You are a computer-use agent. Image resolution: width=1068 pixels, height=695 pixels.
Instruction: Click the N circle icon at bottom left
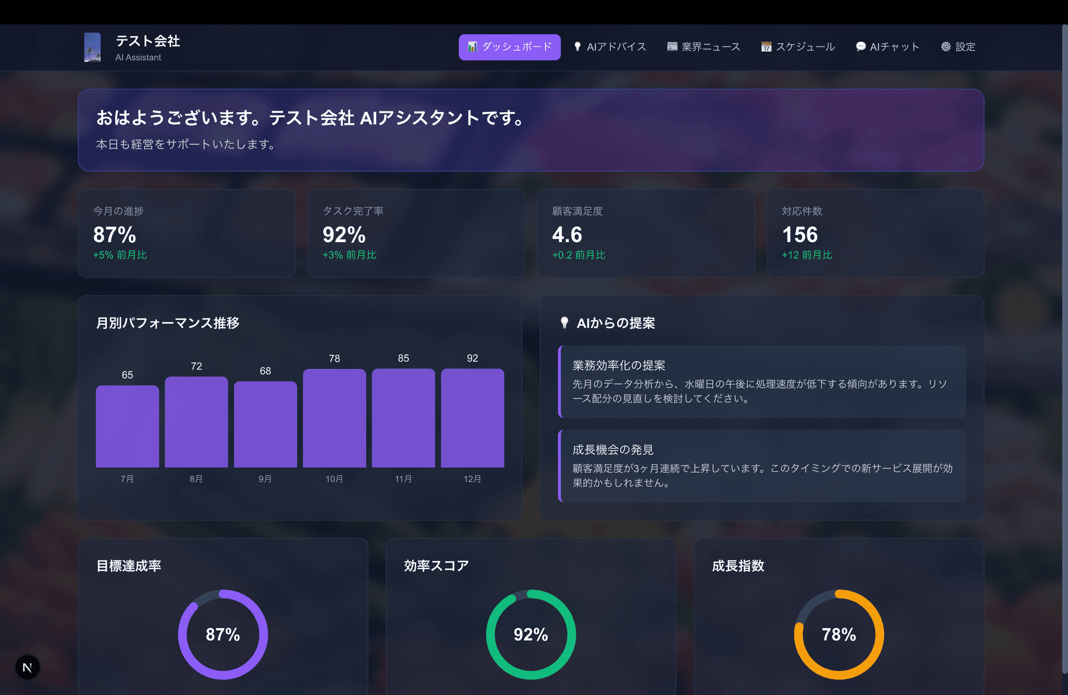point(28,667)
